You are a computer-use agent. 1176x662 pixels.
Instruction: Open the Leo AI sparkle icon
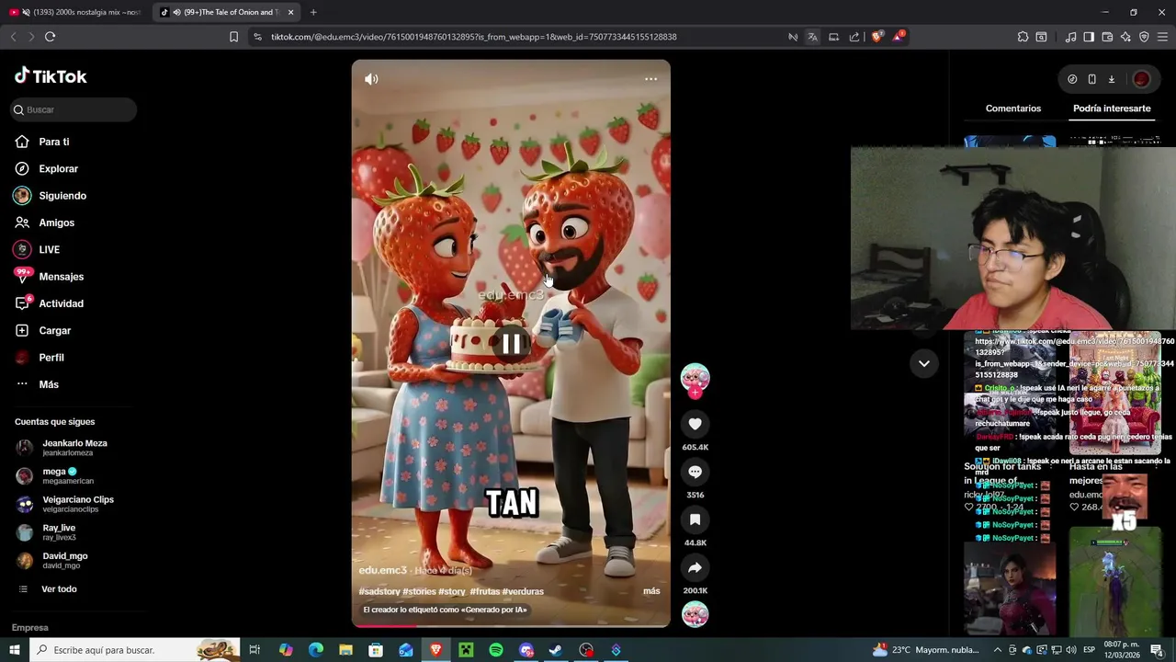(1125, 37)
